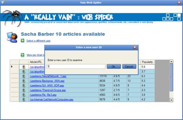Click the green arrow beside View pie chart
Image resolution: width=183 pixels, height=120 pixels.
[23, 55]
